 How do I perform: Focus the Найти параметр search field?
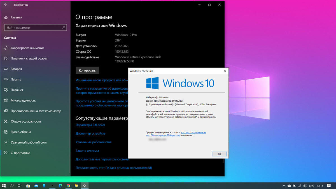35,28
